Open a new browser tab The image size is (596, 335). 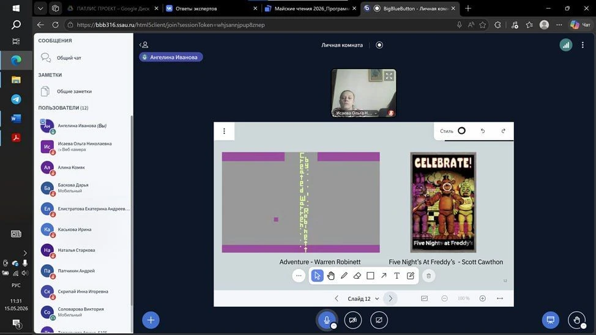[468, 9]
